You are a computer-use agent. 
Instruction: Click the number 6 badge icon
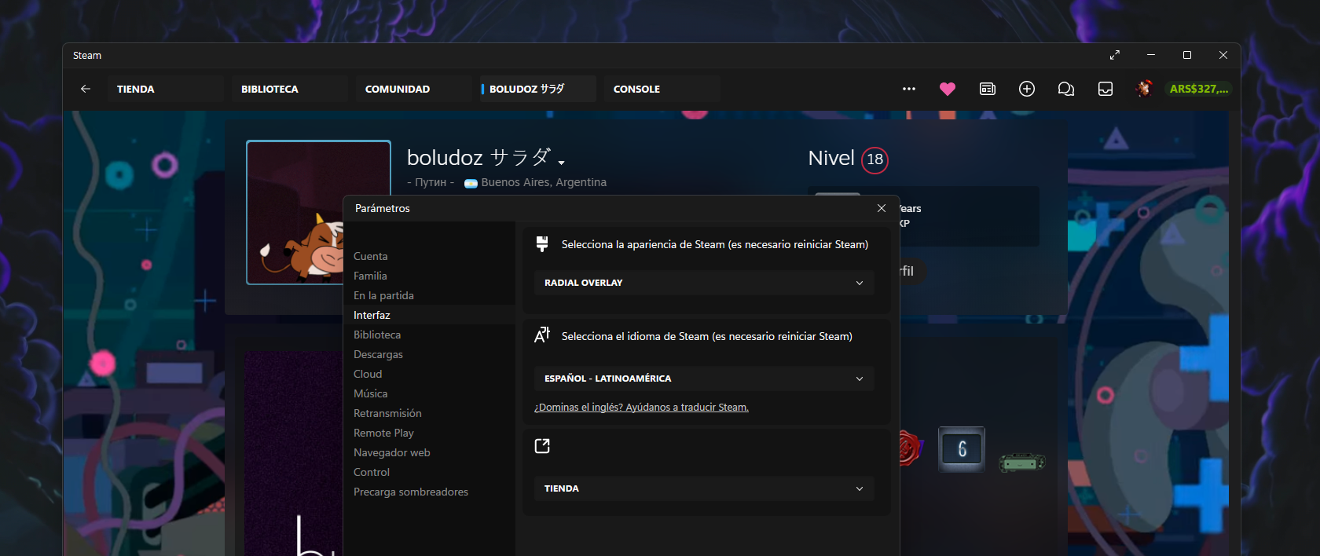click(962, 449)
